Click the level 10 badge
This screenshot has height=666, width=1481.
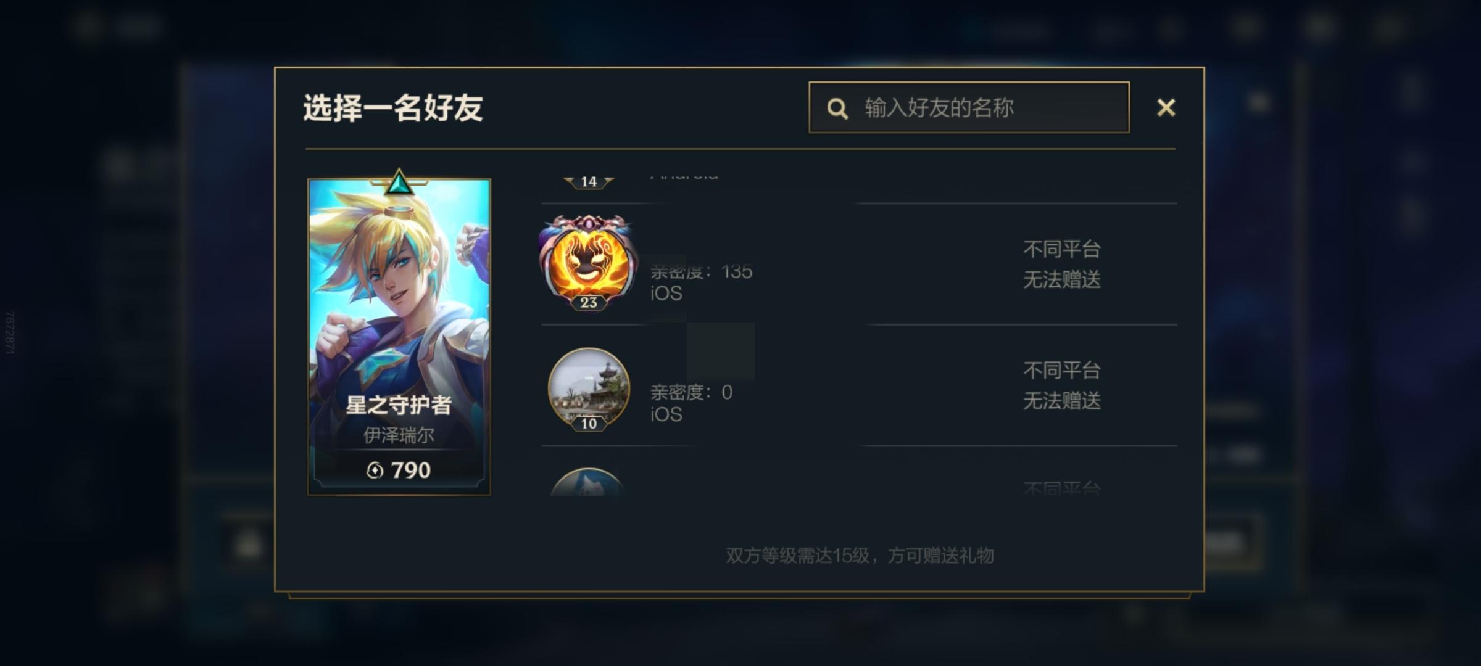[589, 423]
